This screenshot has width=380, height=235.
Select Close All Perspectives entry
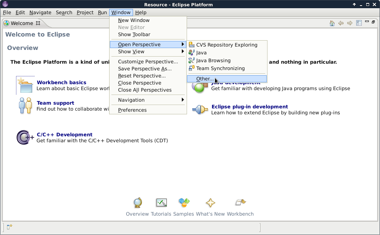pos(148,90)
